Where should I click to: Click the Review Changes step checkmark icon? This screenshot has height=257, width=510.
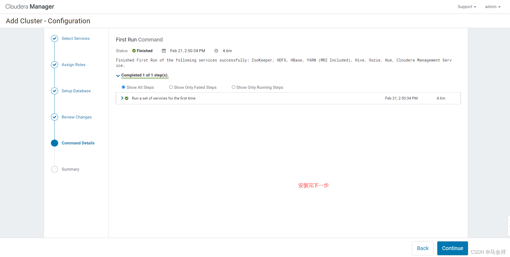[x=54, y=117]
